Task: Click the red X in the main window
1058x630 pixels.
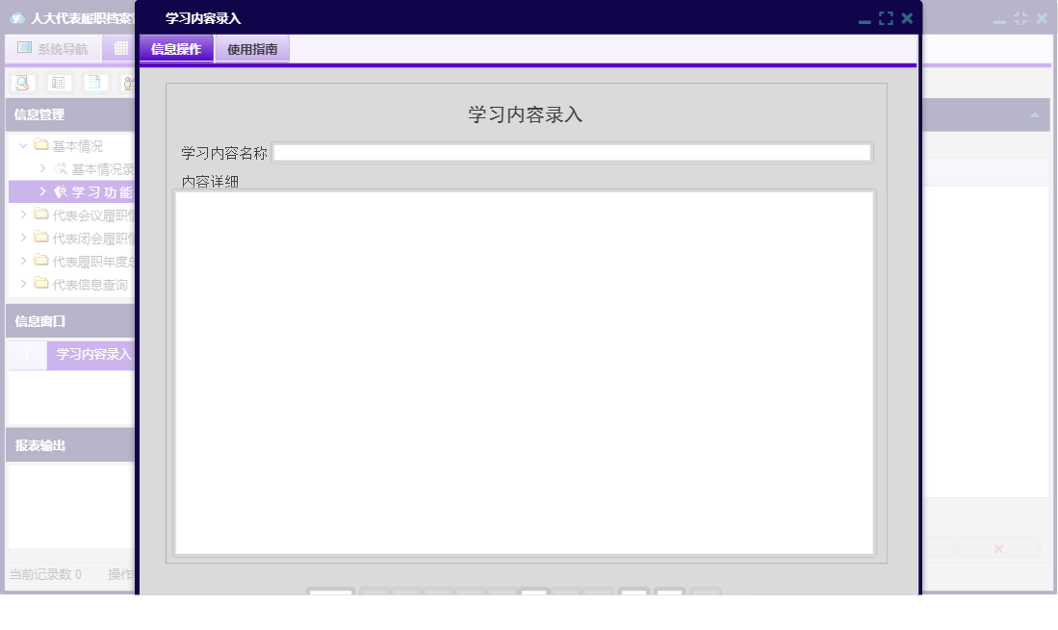Action: pos(998,549)
